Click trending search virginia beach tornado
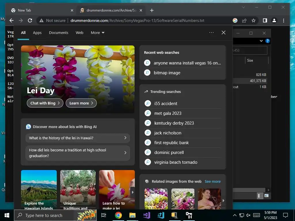 point(182,162)
